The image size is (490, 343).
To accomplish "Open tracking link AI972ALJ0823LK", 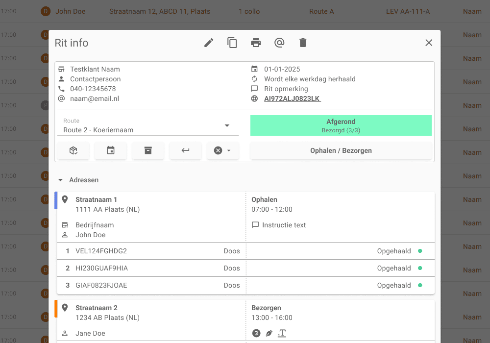I will (292, 98).
